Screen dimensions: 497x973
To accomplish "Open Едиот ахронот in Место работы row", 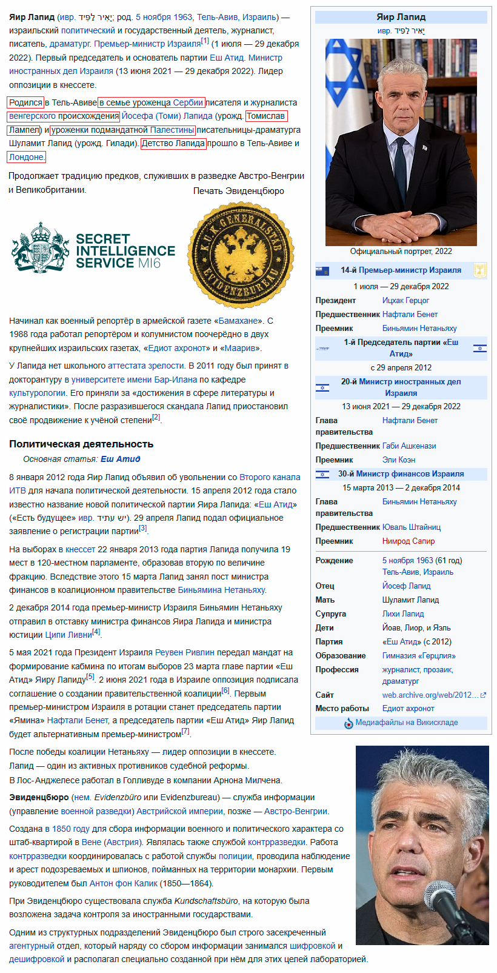I will click(x=408, y=708).
